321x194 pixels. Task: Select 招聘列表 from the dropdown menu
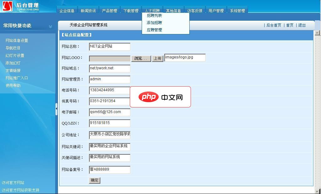point(155,15)
